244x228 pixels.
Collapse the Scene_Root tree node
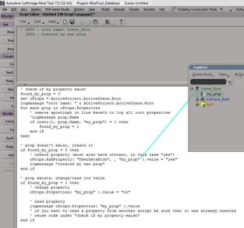click(x=192, y=89)
